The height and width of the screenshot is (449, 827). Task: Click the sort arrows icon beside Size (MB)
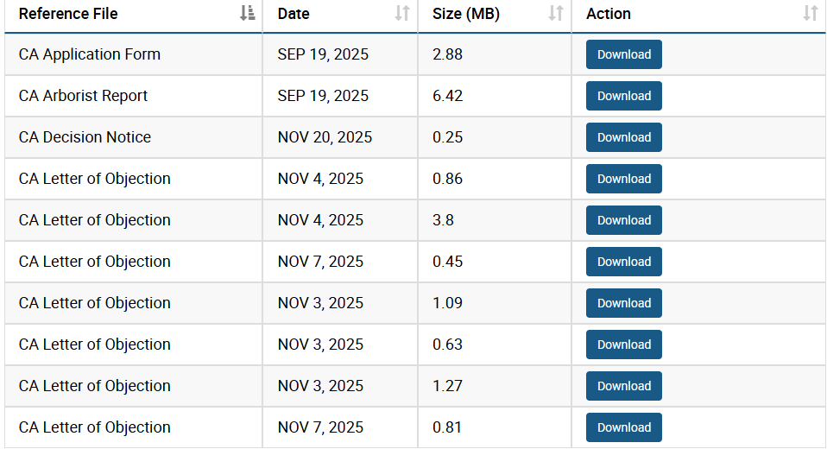tap(556, 13)
